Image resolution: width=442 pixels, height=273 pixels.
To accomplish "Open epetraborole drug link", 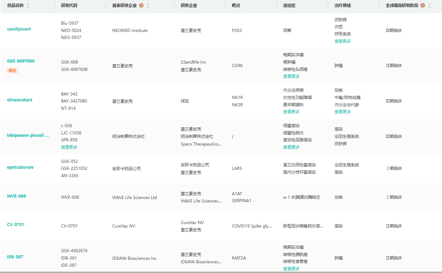I will tap(20, 167).
